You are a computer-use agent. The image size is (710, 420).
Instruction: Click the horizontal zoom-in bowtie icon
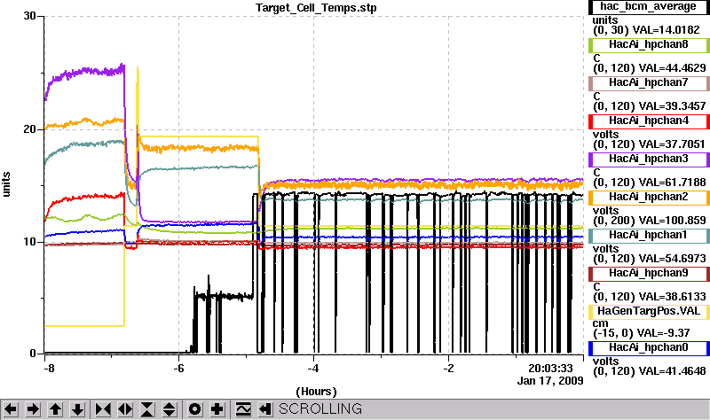[103, 409]
